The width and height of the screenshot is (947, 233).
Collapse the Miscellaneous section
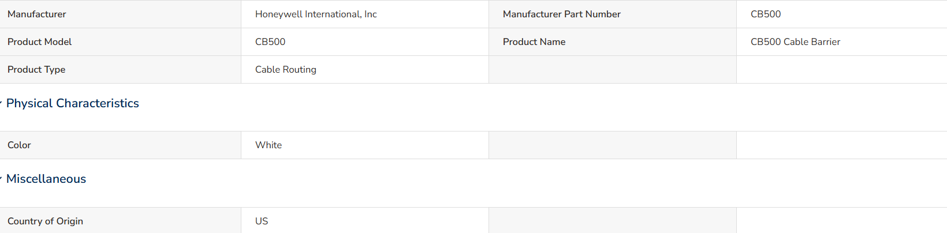46,179
